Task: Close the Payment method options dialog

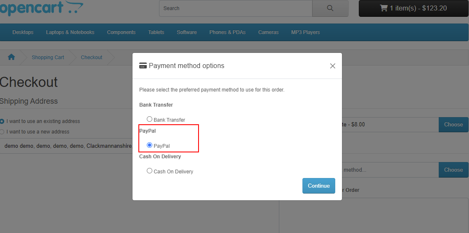Action: (333, 66)
